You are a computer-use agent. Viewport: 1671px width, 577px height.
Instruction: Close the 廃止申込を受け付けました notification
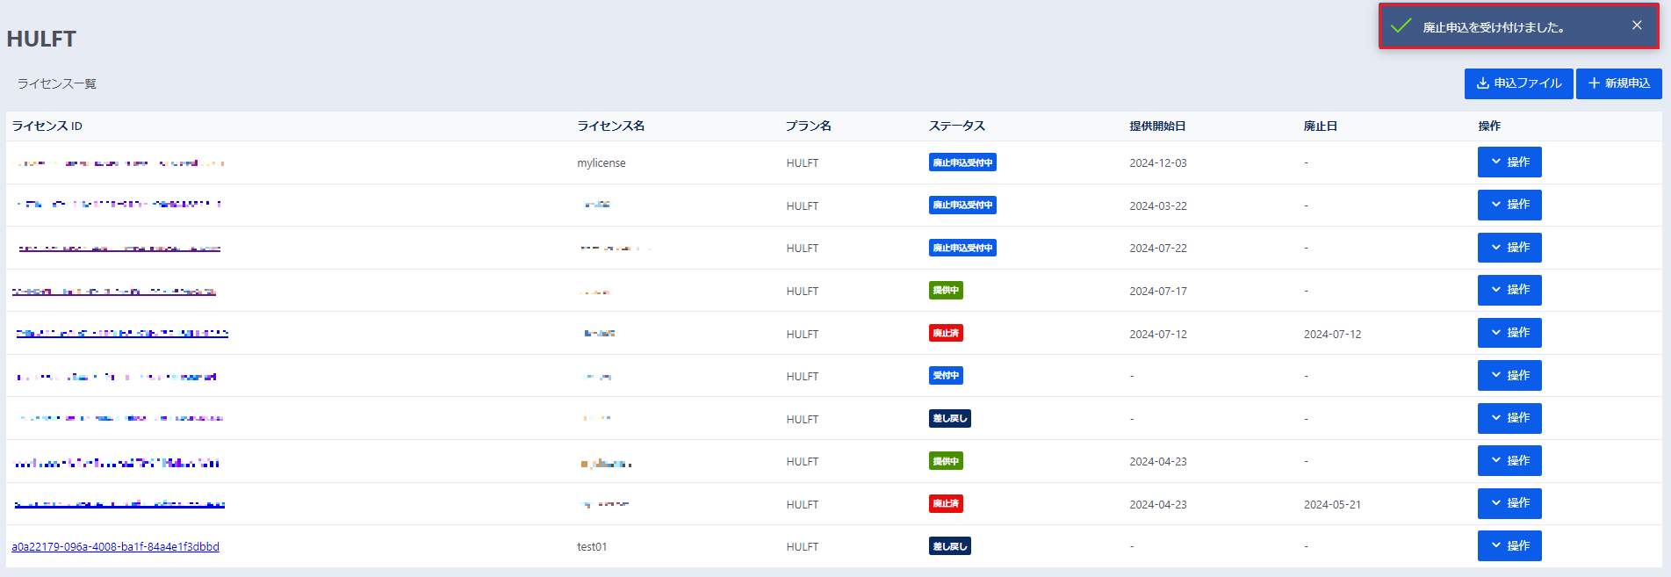1637,25
